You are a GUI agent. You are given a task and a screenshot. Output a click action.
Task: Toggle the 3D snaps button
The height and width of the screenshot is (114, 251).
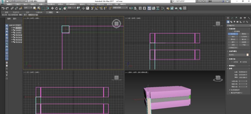click(92, 8)
